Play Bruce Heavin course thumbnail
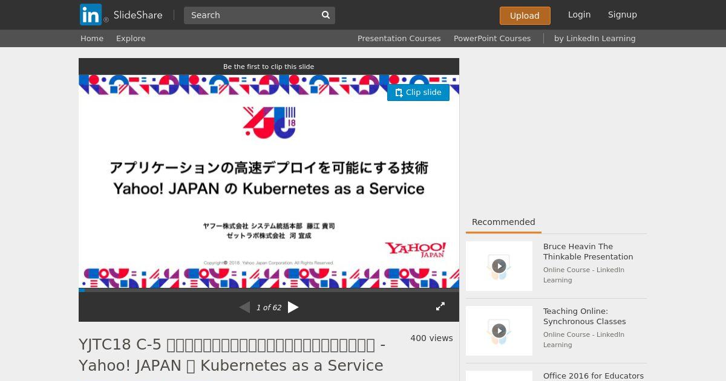Image resolution: width=726 pixels, height=381 pixels. (x=499, y=266)
